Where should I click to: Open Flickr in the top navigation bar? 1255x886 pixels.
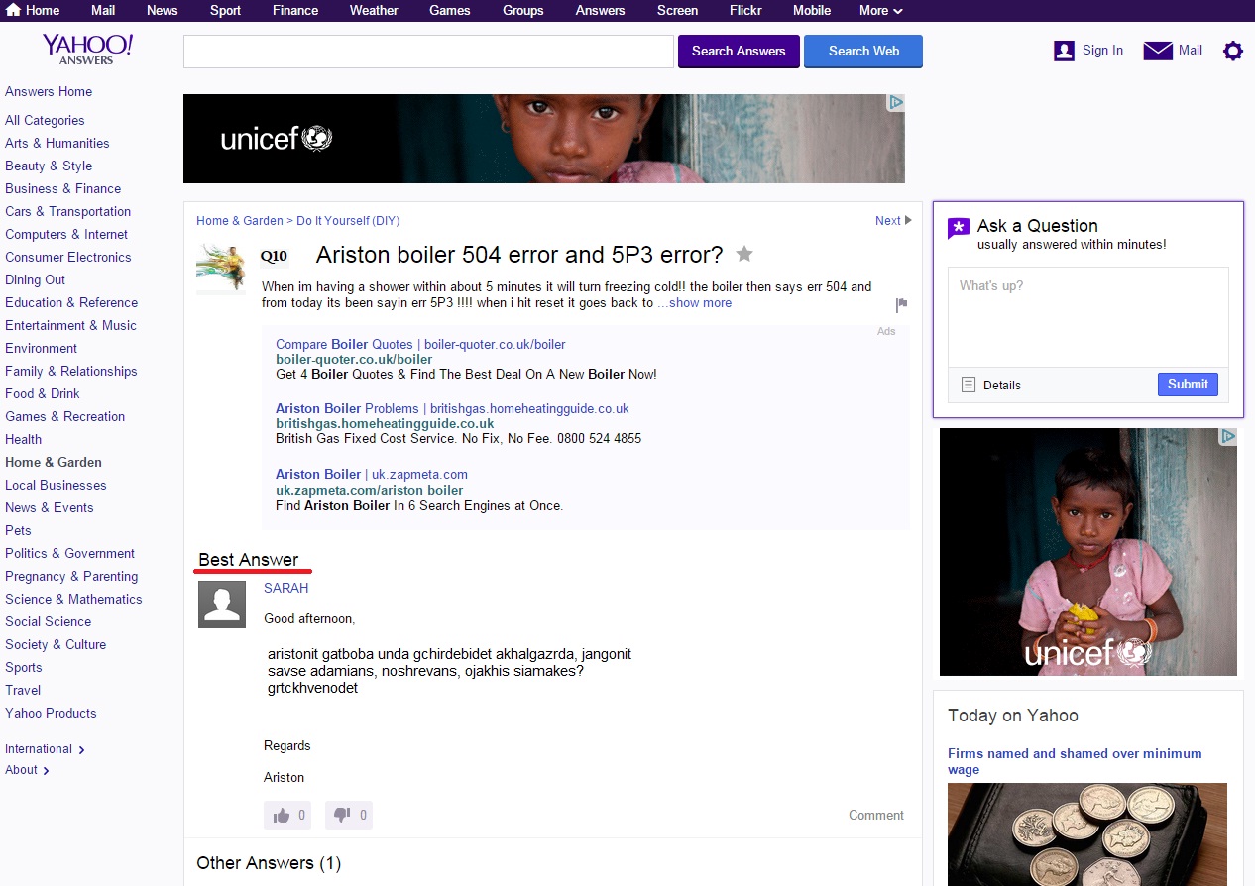tap(745, 10)
